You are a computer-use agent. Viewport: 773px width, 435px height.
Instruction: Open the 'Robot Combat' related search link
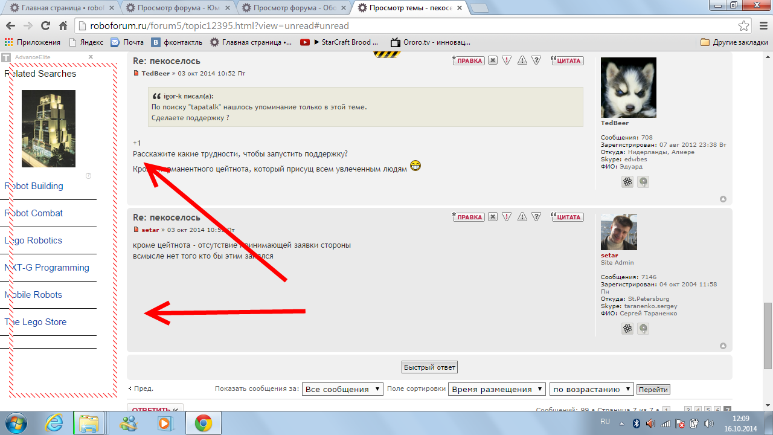pyautogui.click(x=34, y=213)
